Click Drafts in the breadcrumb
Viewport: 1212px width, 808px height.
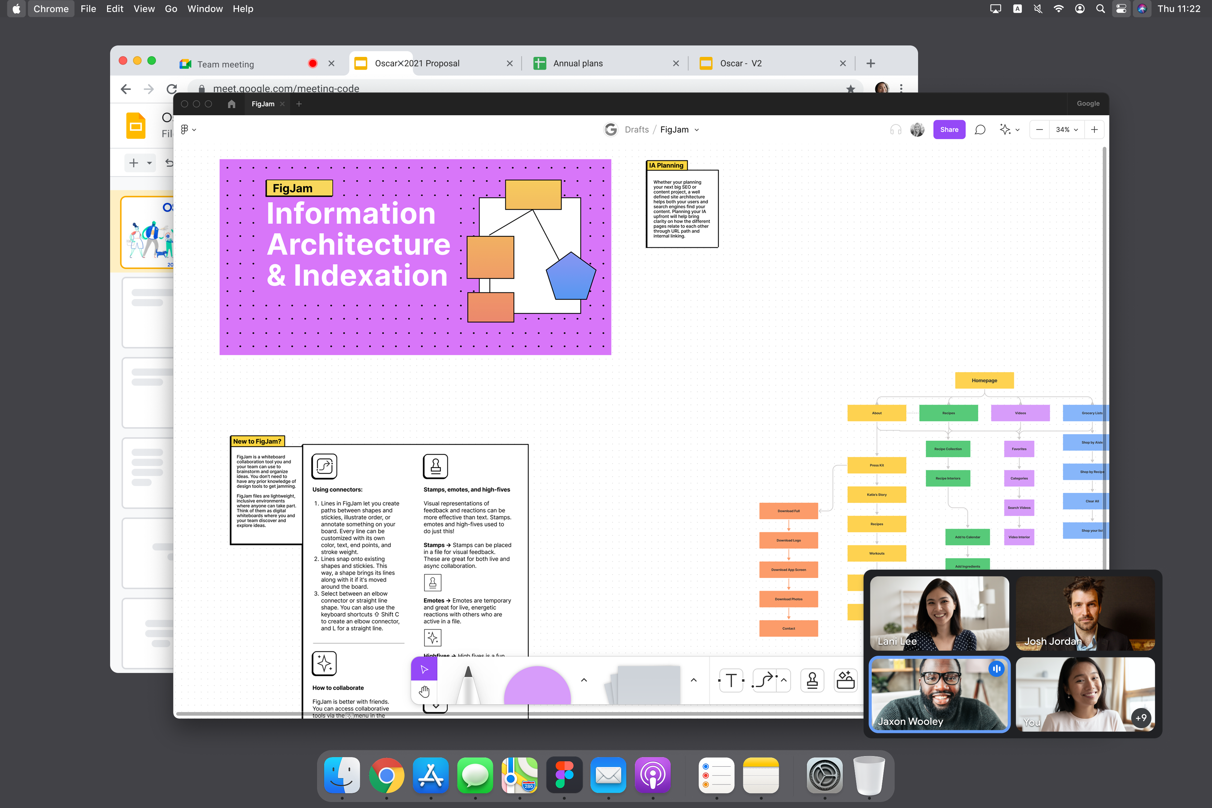click(636, 130)
